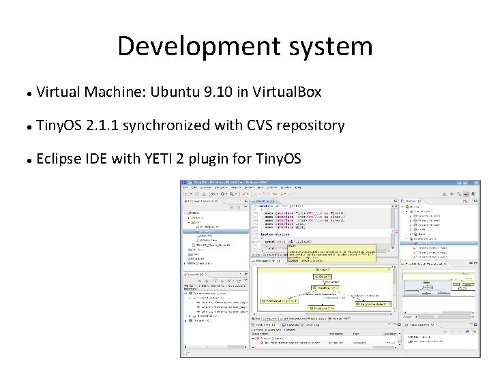This screenshot has width=491, height=368.
Task: Click the Link with Editor icon in Package Explorer
Action: (x=238, y=207)
